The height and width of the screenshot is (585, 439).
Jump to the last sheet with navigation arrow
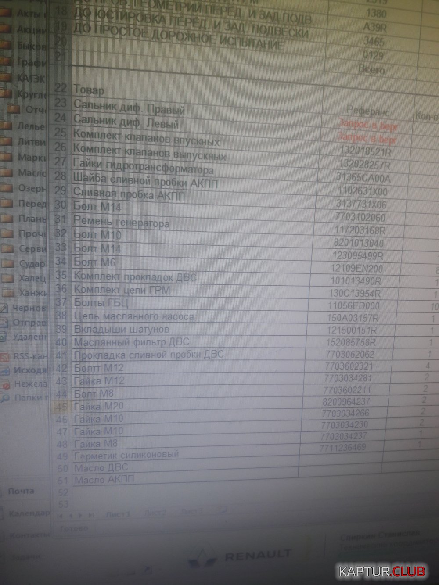pos(91,514)
